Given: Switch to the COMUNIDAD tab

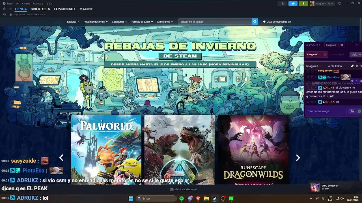Looking at the screenshot, I should (x=64, y=9).
